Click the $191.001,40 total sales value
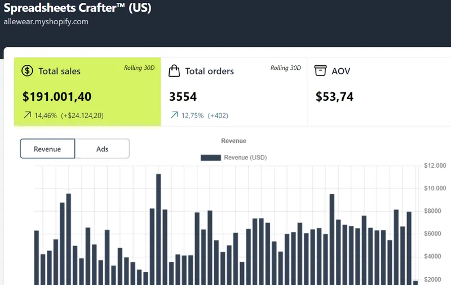The image size is (451, 285). [57, 97]
